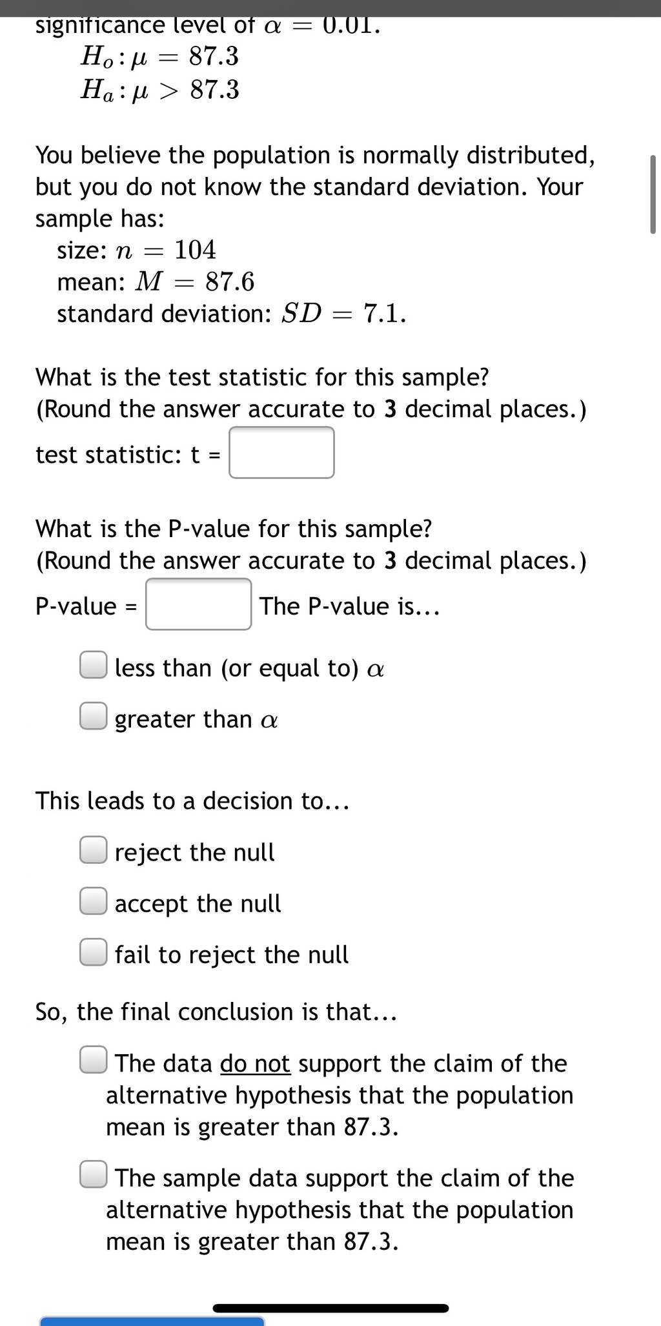Click the page scrollbar thumb on right edge

pos(653,194)
